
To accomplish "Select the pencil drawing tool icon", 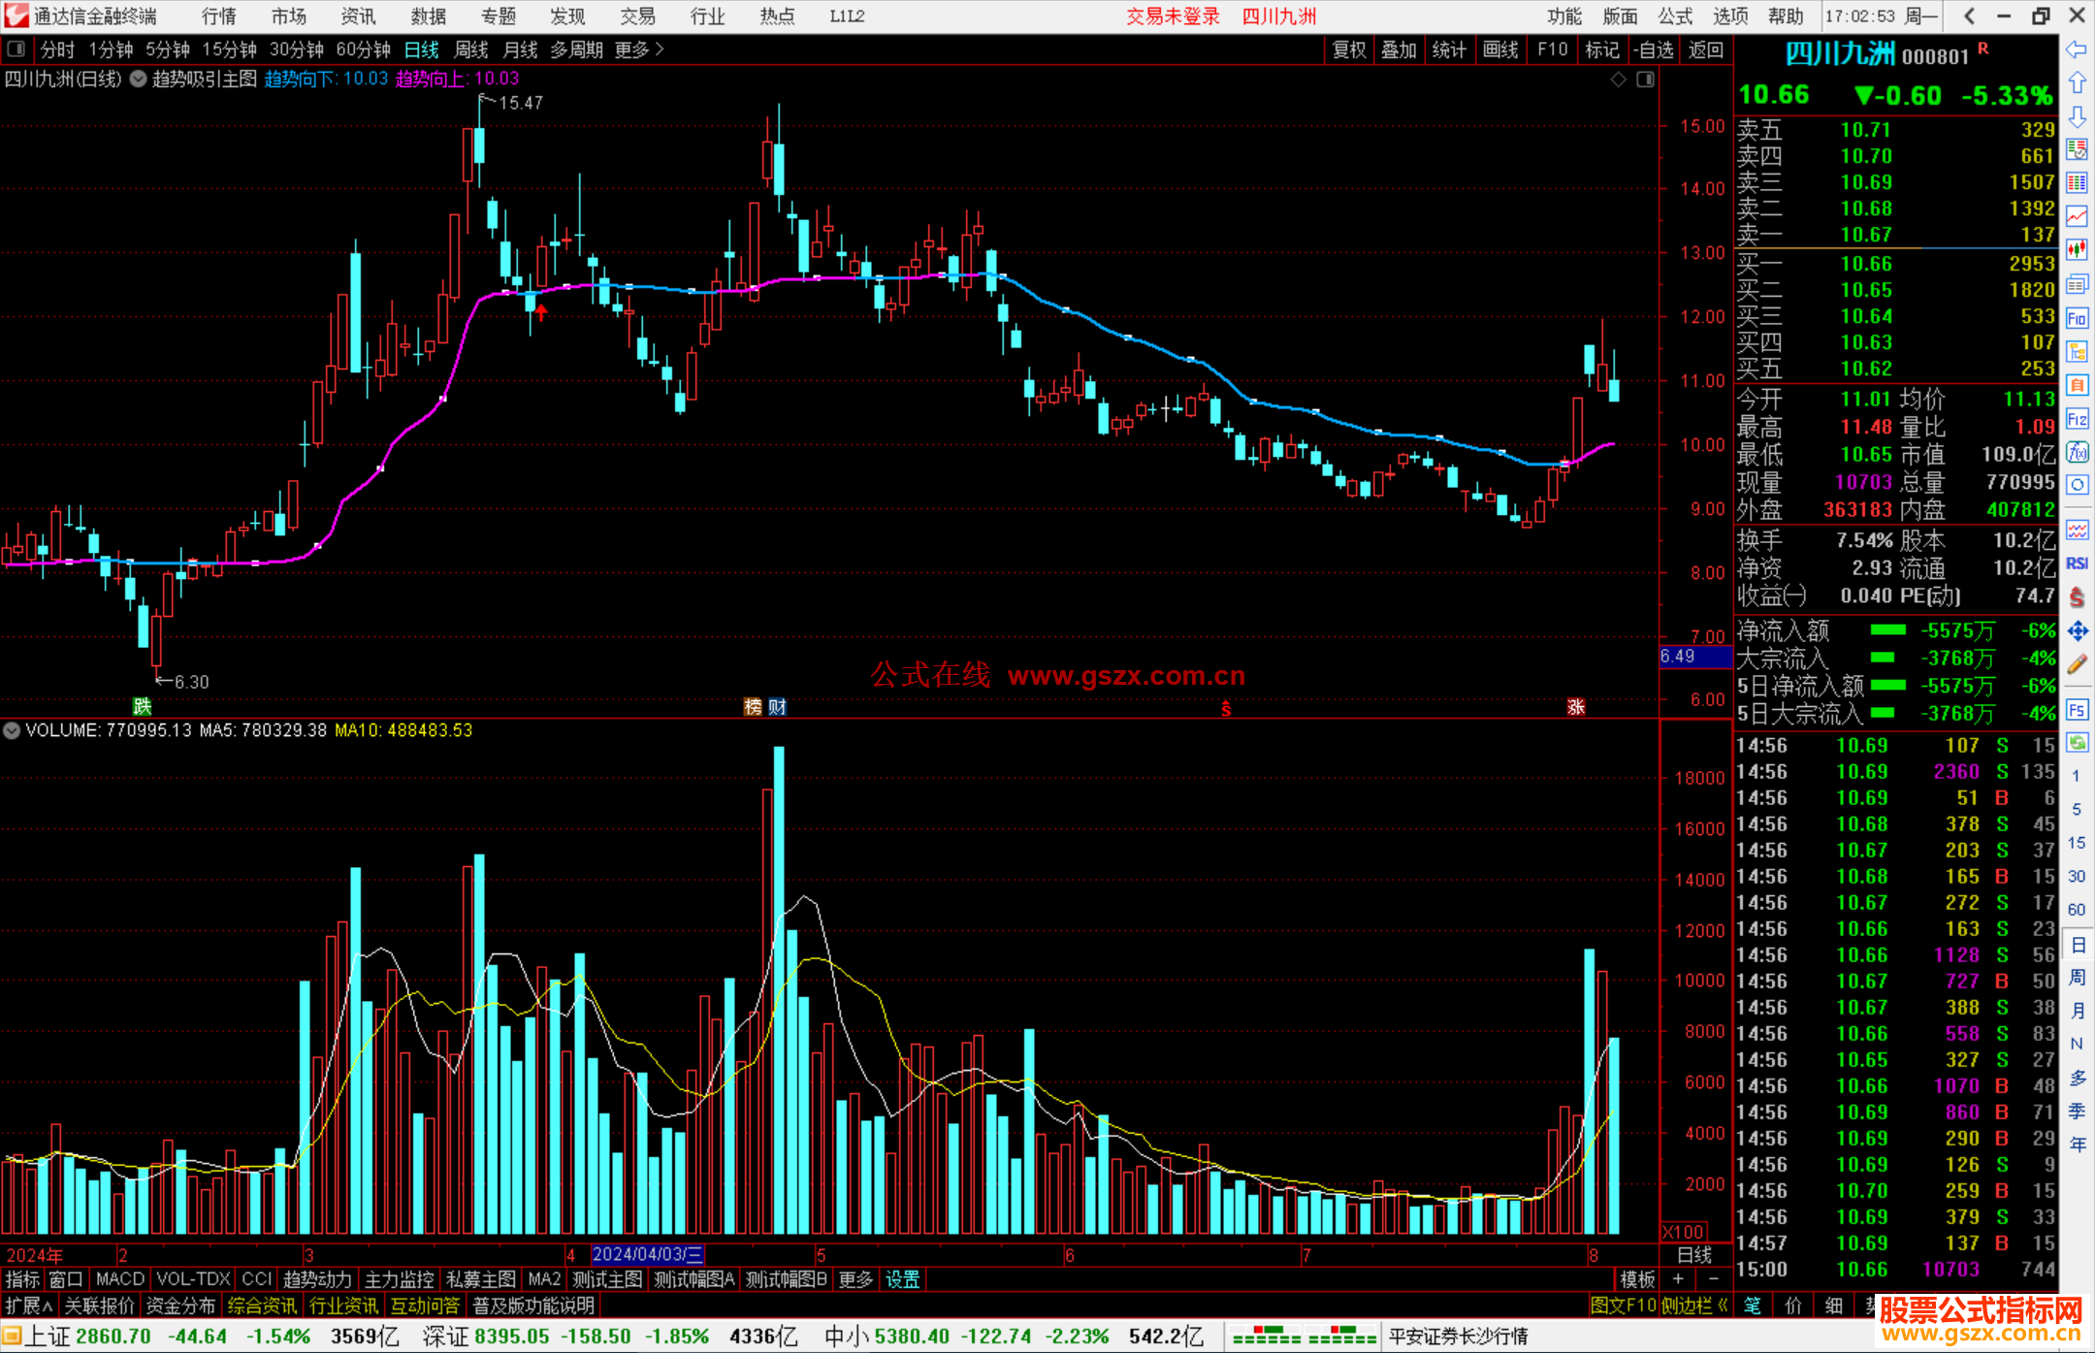I will coord(2077,665).
